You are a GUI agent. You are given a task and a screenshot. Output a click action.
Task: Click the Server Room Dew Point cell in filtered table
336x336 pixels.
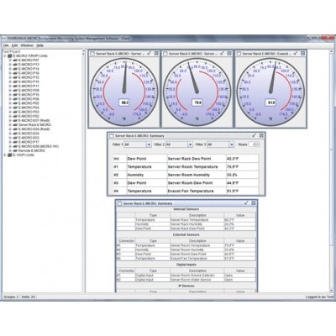pyautogui.click(x=197, y=183)
